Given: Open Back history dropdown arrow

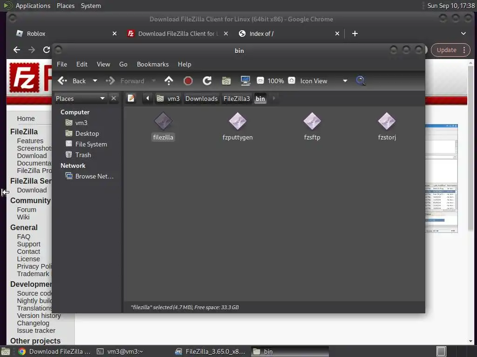Looking at the screenshot, I should 95,81.
